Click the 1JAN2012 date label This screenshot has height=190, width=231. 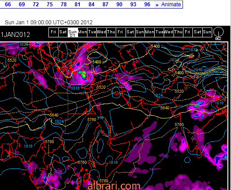(x=15, y=35)
